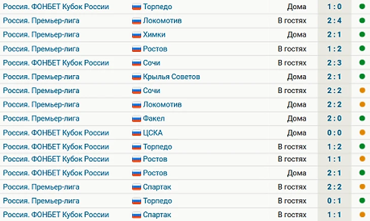Open the Химки team page
The height and width of the screenshot is (221, 370).
pyautogui.click(x=154, y=35)
